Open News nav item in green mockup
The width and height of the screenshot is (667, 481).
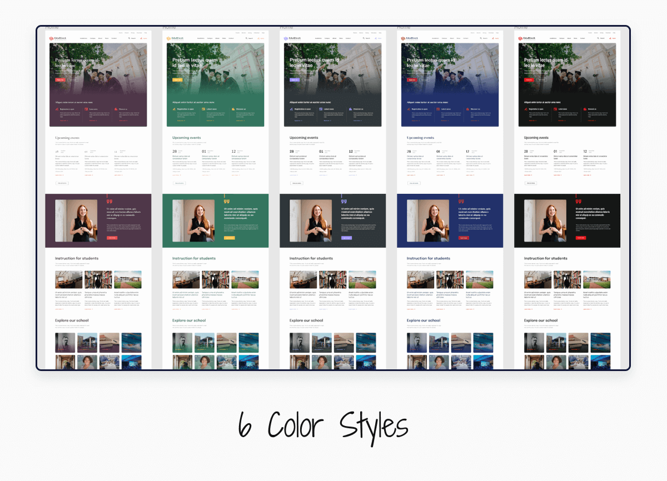tap(224, 38)
